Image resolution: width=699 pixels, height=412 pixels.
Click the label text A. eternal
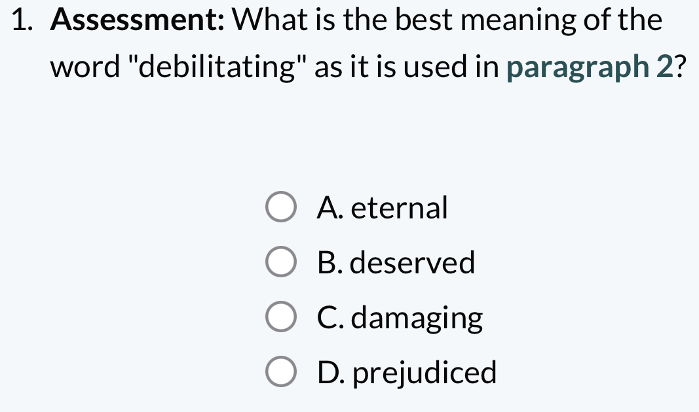coord(383,208)
